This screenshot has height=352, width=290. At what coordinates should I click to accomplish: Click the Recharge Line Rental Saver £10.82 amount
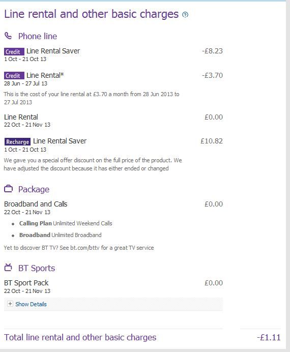click(x=212, y=141)
